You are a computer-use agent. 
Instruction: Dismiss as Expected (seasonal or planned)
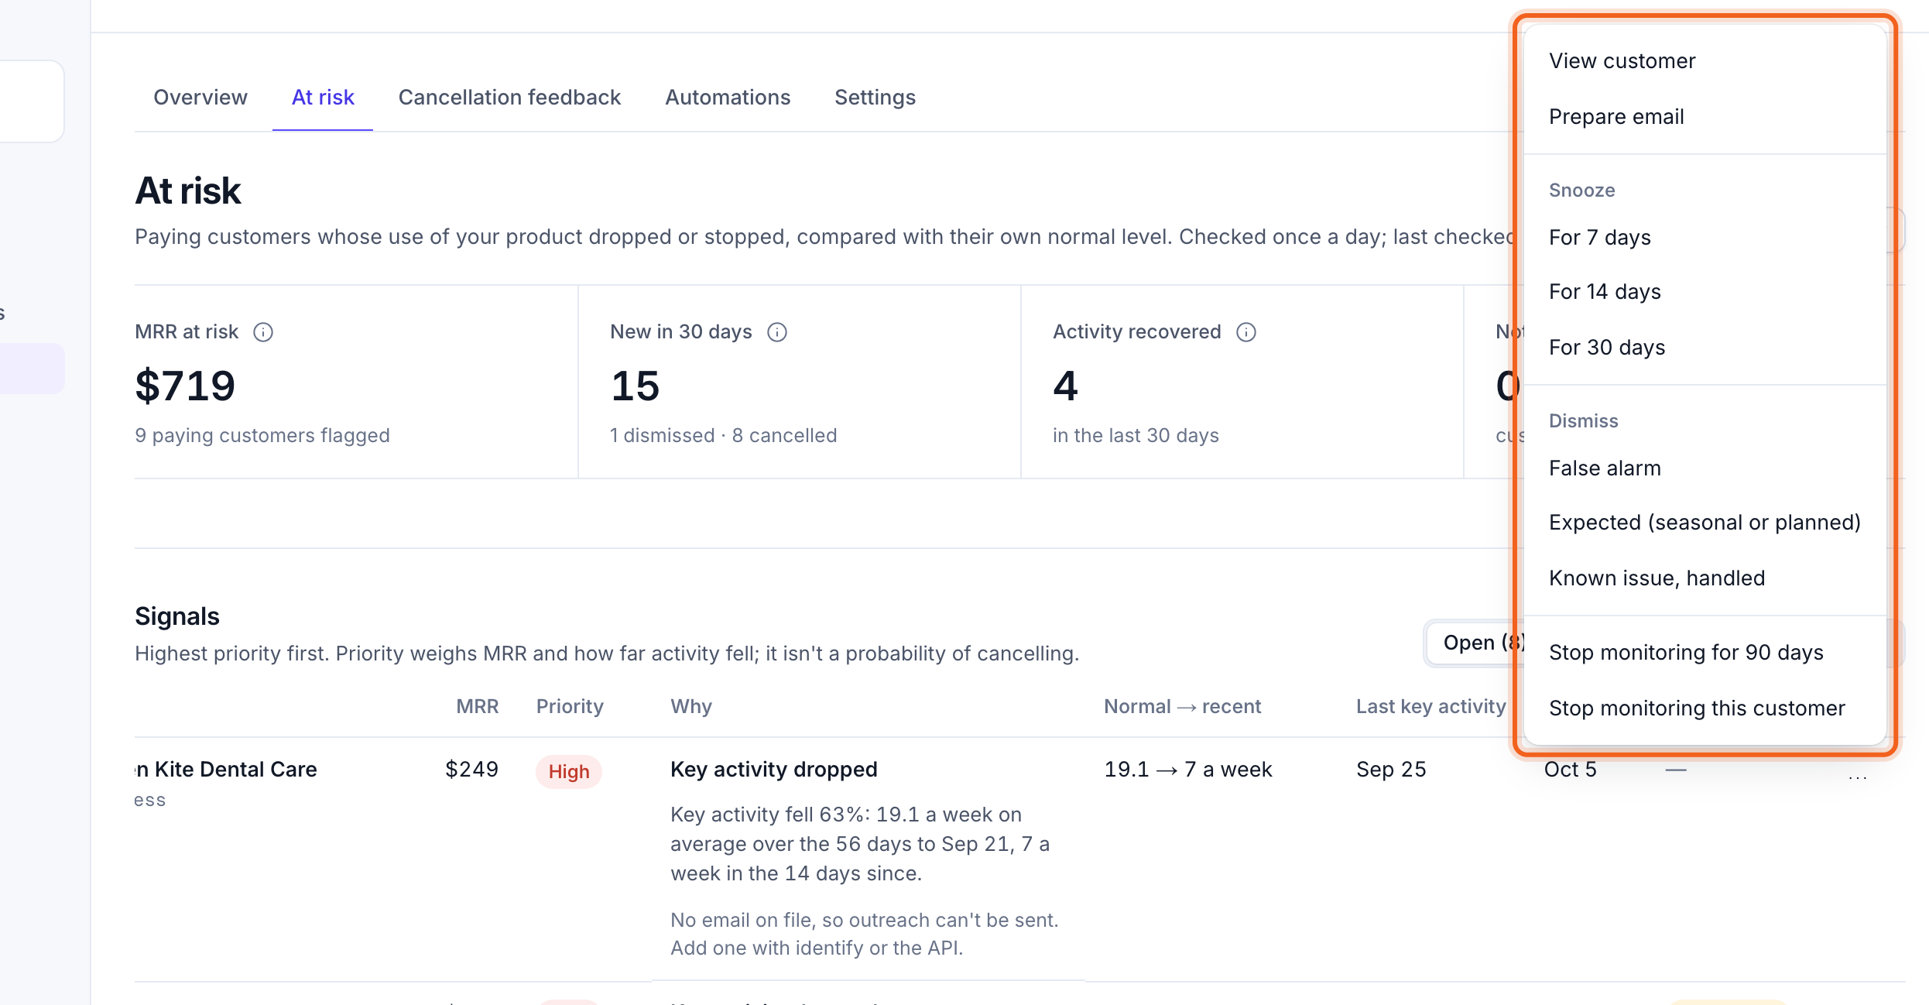[x=1705, y=523]
